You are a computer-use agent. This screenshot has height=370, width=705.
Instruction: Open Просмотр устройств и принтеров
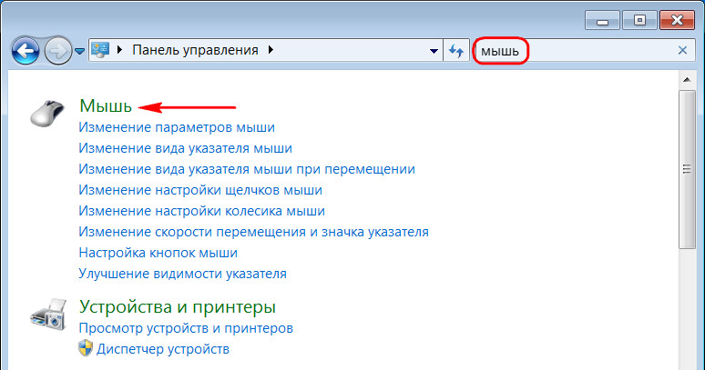[186, 328]
